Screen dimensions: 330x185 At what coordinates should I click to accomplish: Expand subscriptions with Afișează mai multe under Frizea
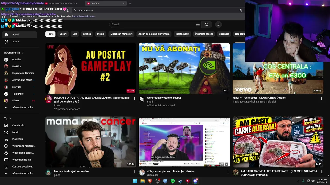tap(20, 107)
